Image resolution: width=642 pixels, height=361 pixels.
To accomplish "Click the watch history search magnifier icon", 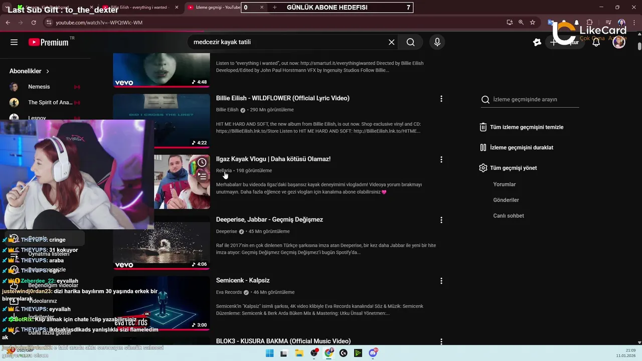I will click(485, 100).
